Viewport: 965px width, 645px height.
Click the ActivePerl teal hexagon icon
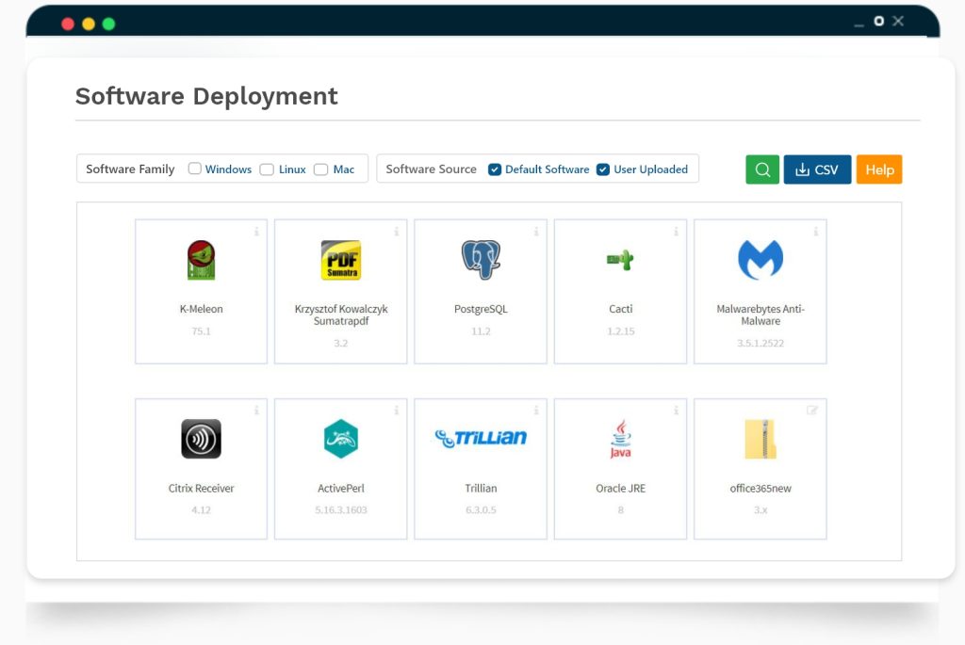(341, 439)
